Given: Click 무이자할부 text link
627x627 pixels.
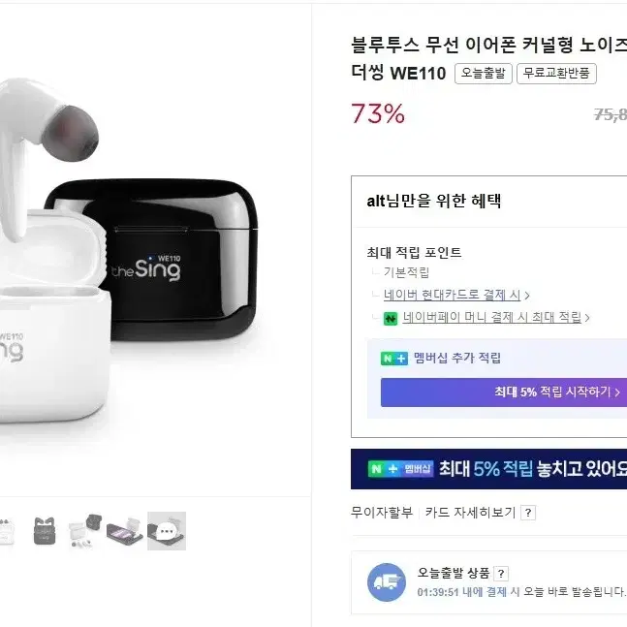Looking at the screenshot, I should (x=382, y=513).
